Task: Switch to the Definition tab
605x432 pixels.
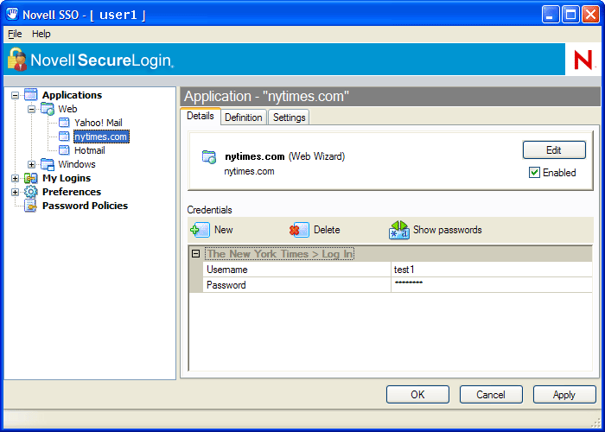Action: (x=244, y=118)
